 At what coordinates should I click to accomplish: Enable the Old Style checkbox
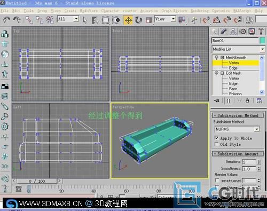click(216, 144)
